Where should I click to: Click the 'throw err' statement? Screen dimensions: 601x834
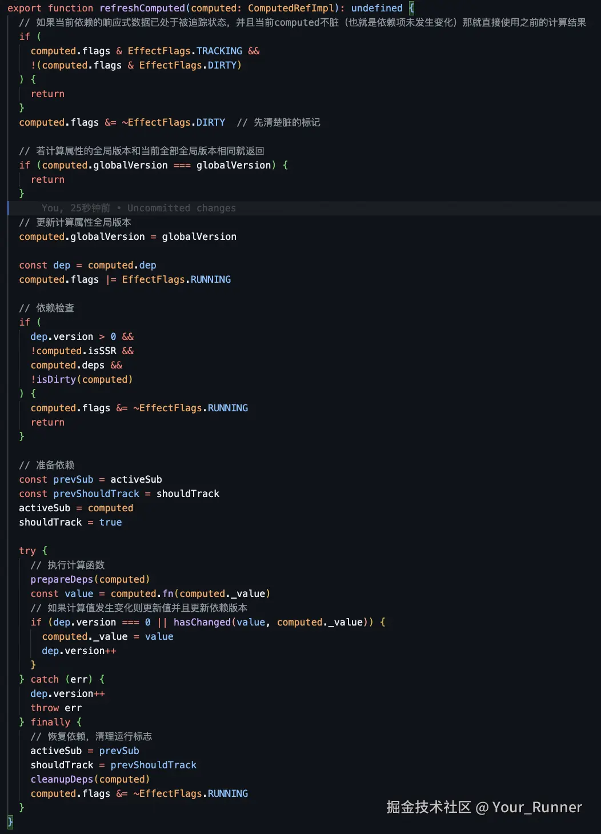(56, 708)
